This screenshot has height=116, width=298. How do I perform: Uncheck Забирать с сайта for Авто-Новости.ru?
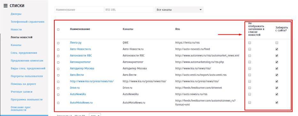pyautogui.click(x=277, y=49)
